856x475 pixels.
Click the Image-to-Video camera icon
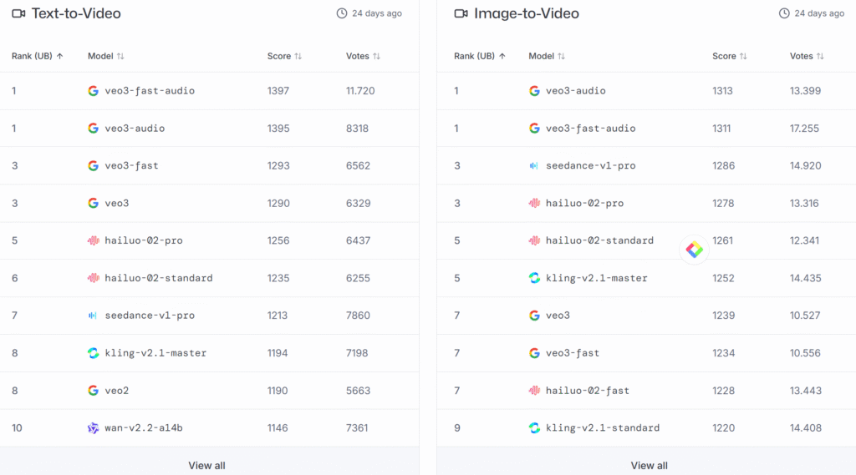tap(461, 13)
